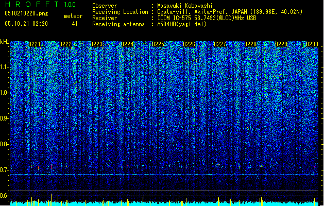
Task: Select the ICOM IC-575 53.7492 MHz USB text
Action: (x=207, y=18)
